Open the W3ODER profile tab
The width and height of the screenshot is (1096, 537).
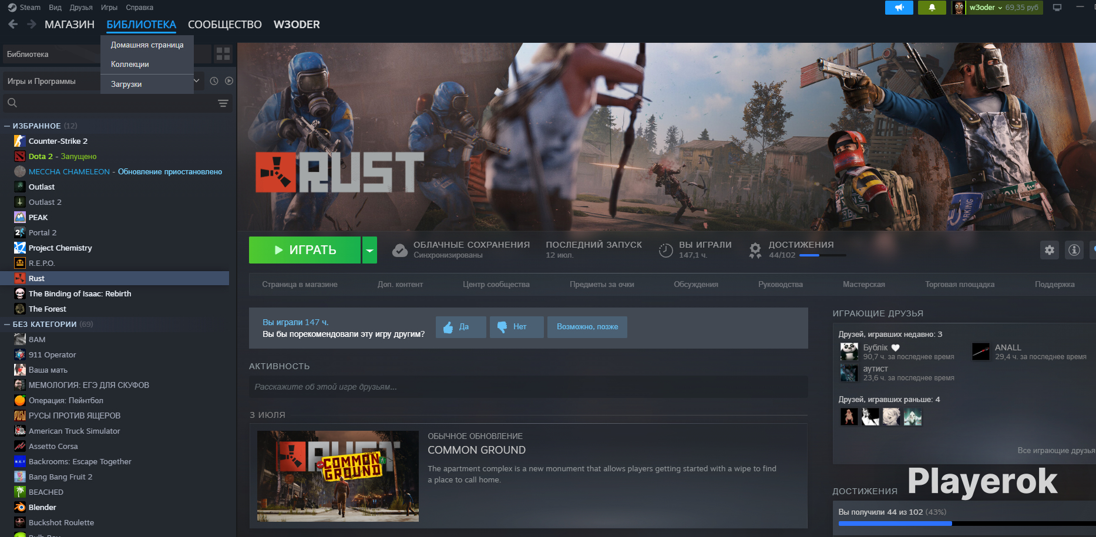(x=297, y=25)
